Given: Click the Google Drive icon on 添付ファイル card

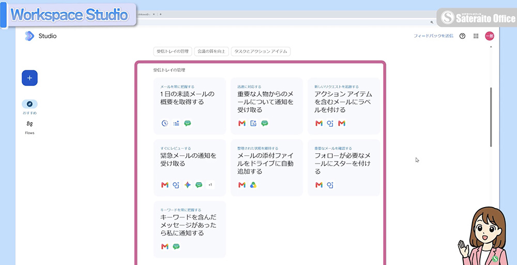Looking at the screenshot, I should pos(253,185).
